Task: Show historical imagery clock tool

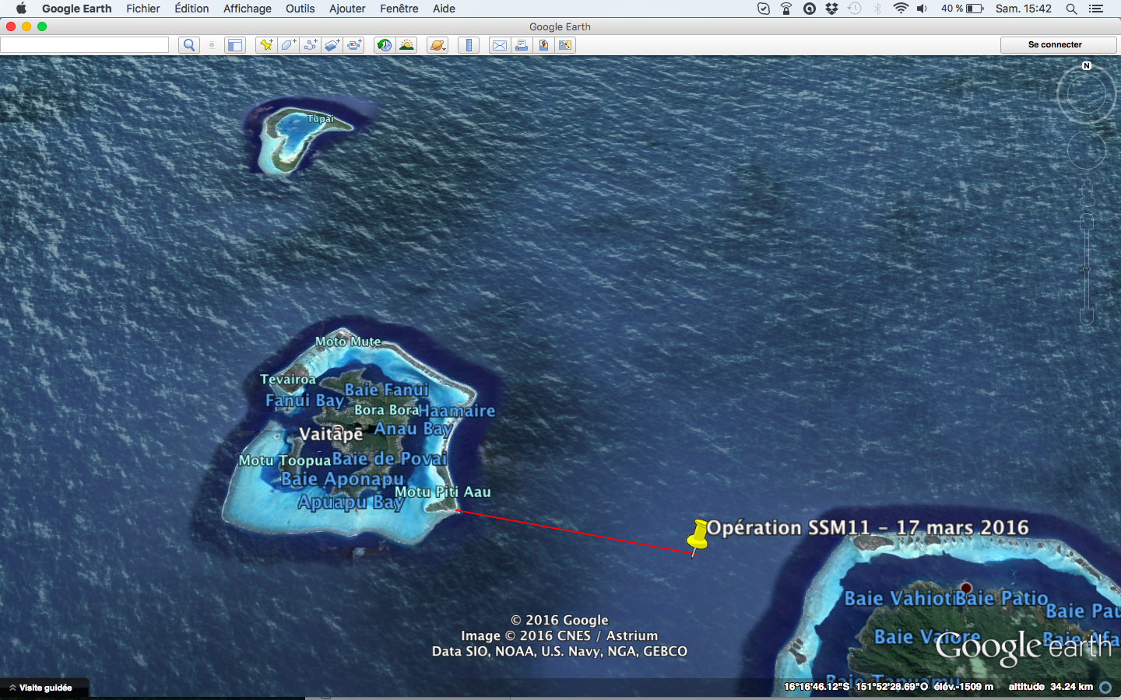Action: 384,45
